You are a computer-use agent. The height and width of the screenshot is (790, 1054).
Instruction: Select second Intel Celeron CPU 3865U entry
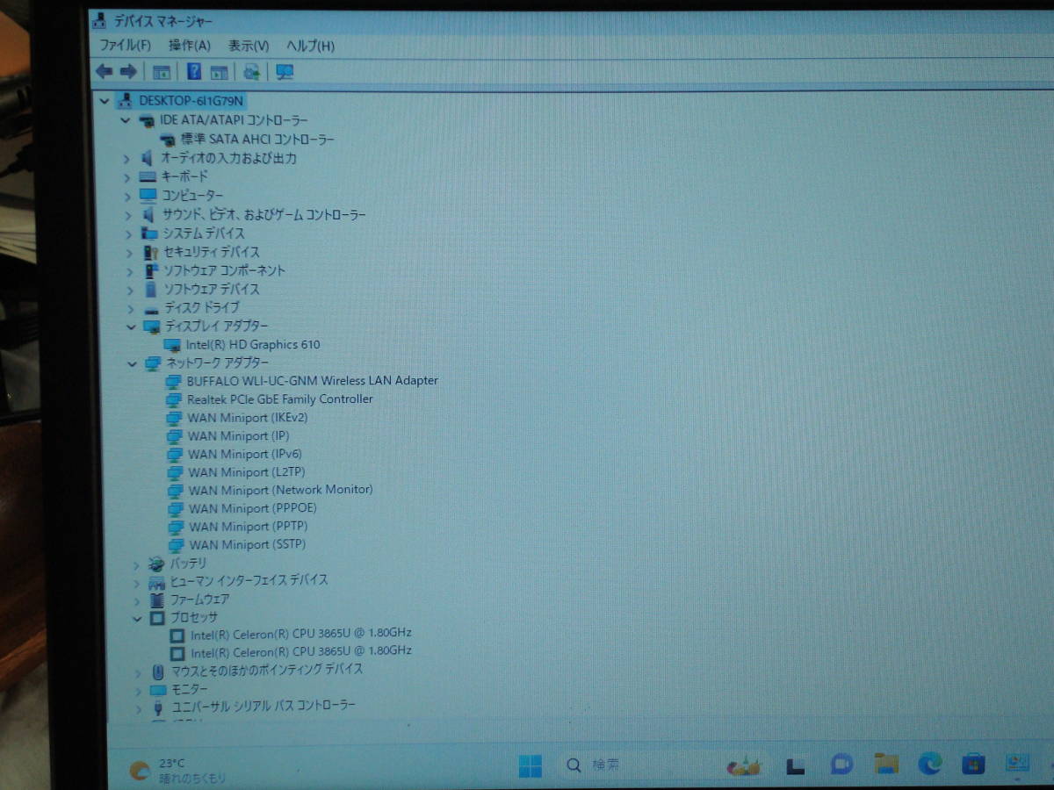tap(301, 651)
